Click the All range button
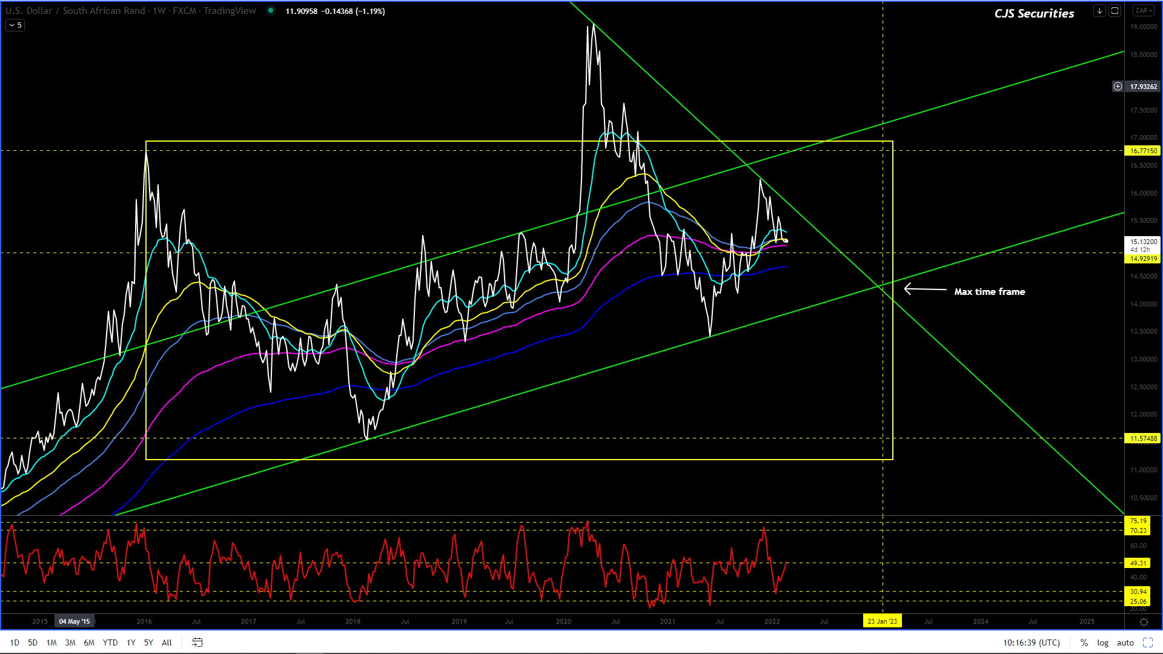 [167, 642]
